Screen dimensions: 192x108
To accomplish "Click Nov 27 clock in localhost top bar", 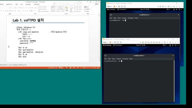I will click(141, 45).
